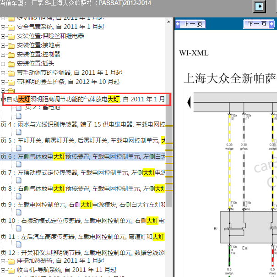Open 页 4 : 雨水与光线识别传感器
Image resolution: width=277 pixels, height=277 pixels.
(82, 124)
